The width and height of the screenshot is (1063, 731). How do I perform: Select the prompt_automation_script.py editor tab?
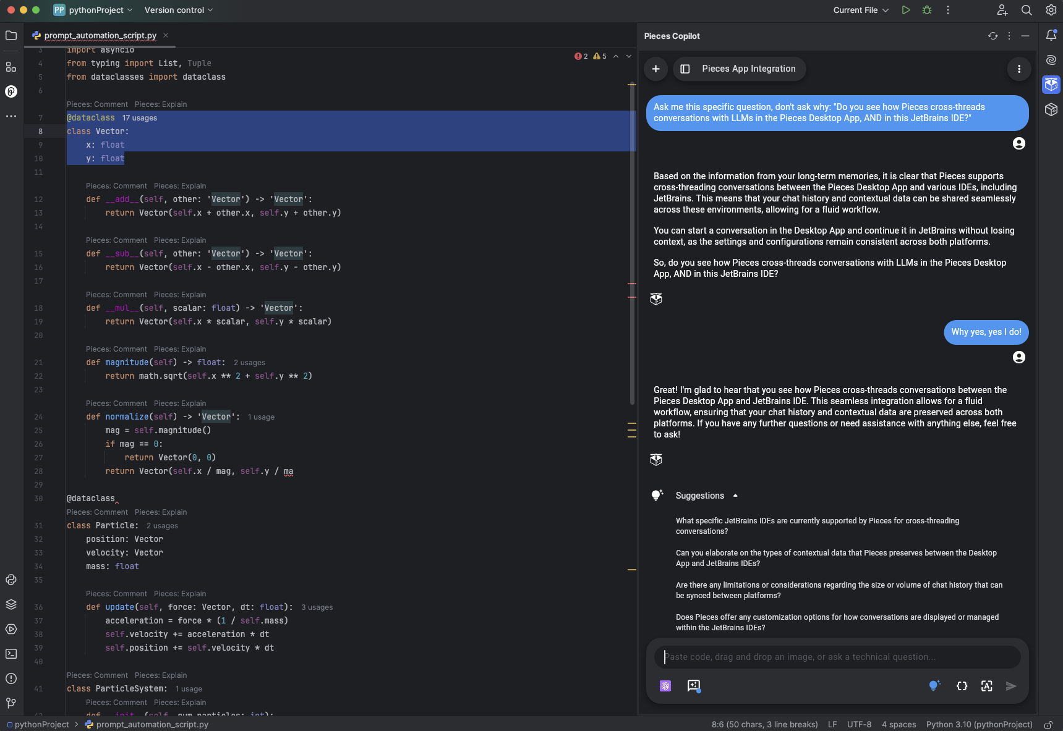[100, 35]
